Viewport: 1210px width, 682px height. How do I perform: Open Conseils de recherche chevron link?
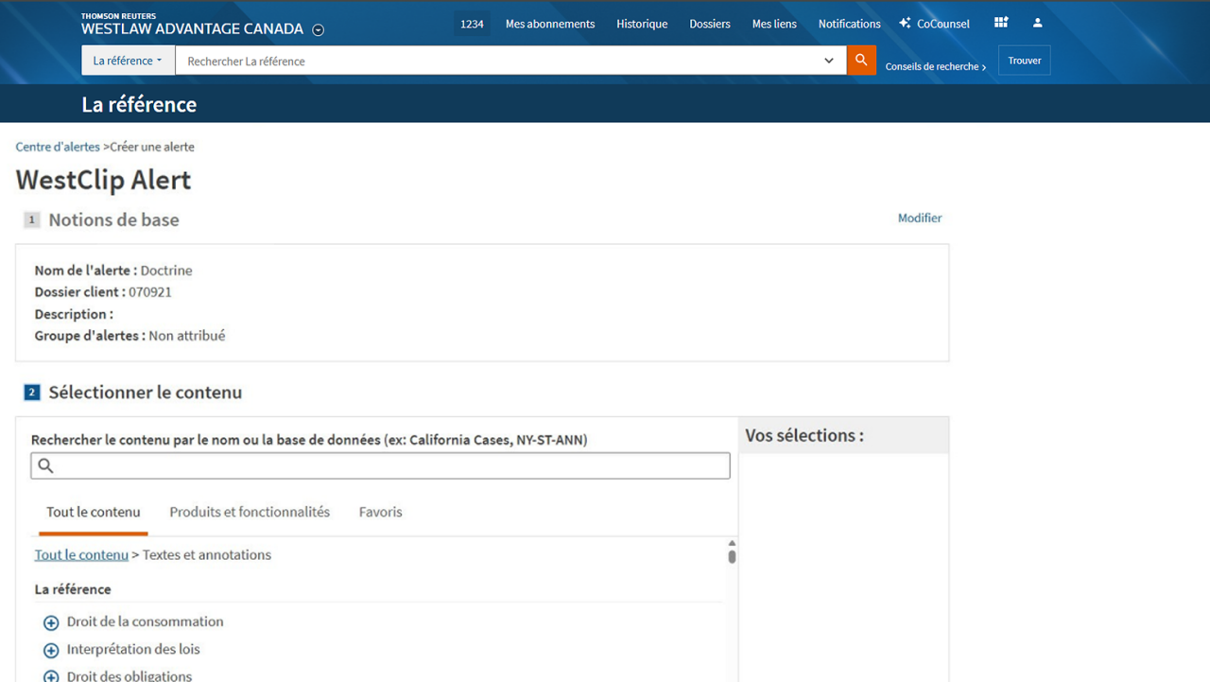tap(935, 67)
